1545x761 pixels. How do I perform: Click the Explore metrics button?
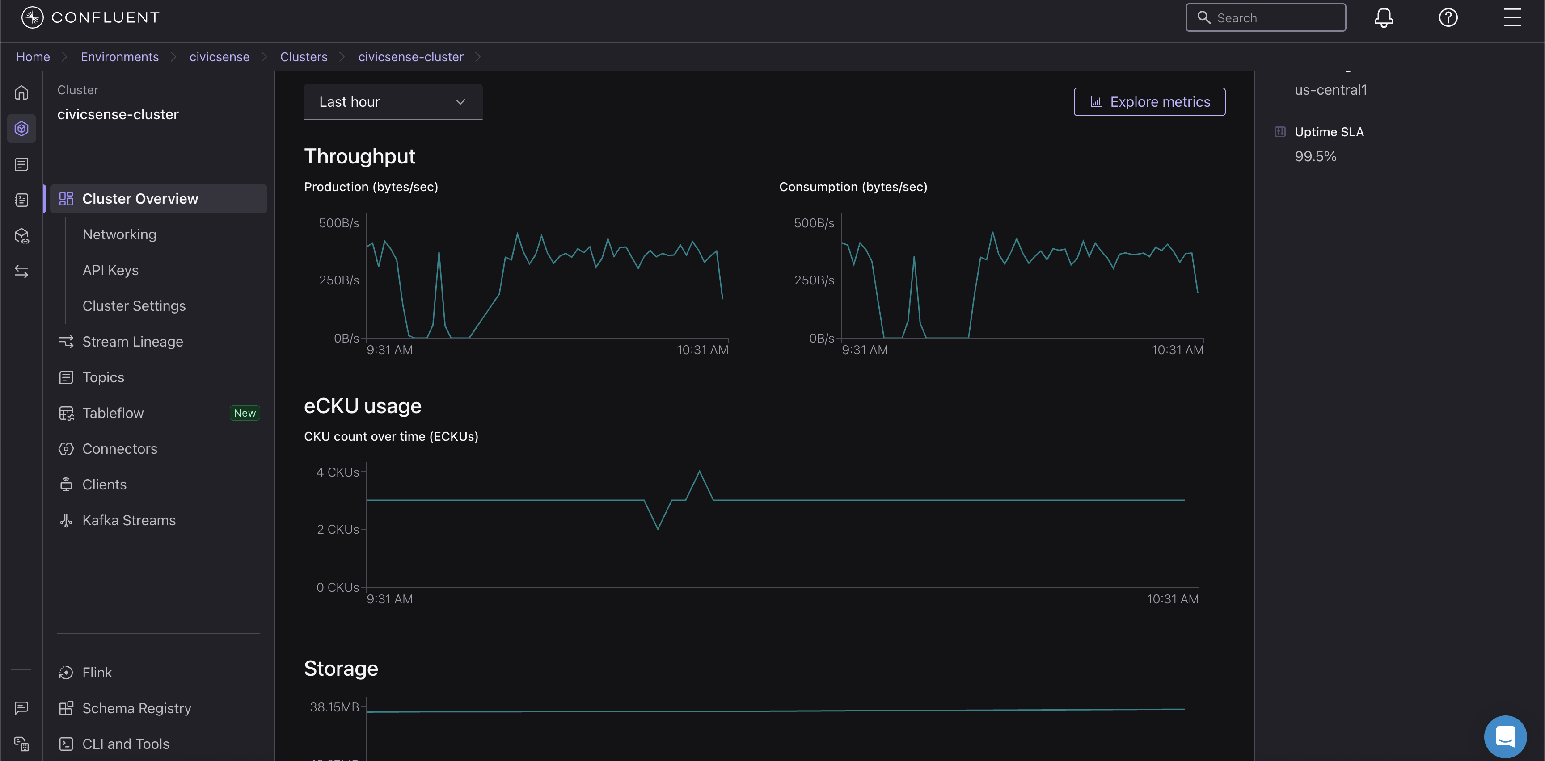tap(1149, 102)
